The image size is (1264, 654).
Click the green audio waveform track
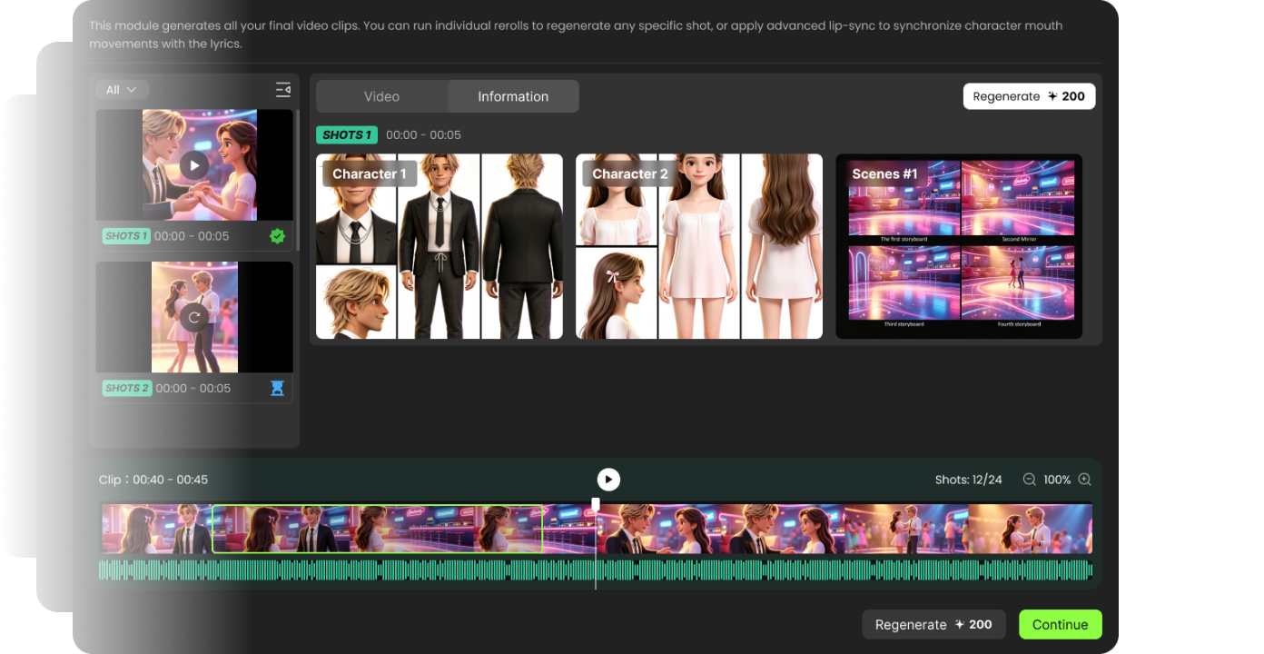point(596,570)
